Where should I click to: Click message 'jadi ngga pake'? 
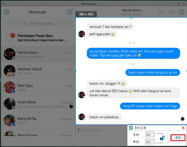coord(102,34)
